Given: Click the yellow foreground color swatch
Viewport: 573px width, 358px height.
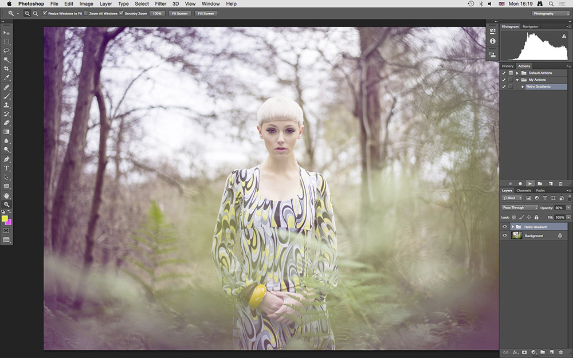Looking at the screenshot, I should [x=5, y=218].
